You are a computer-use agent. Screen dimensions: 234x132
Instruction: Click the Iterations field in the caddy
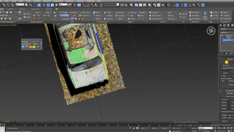point(35,42)
